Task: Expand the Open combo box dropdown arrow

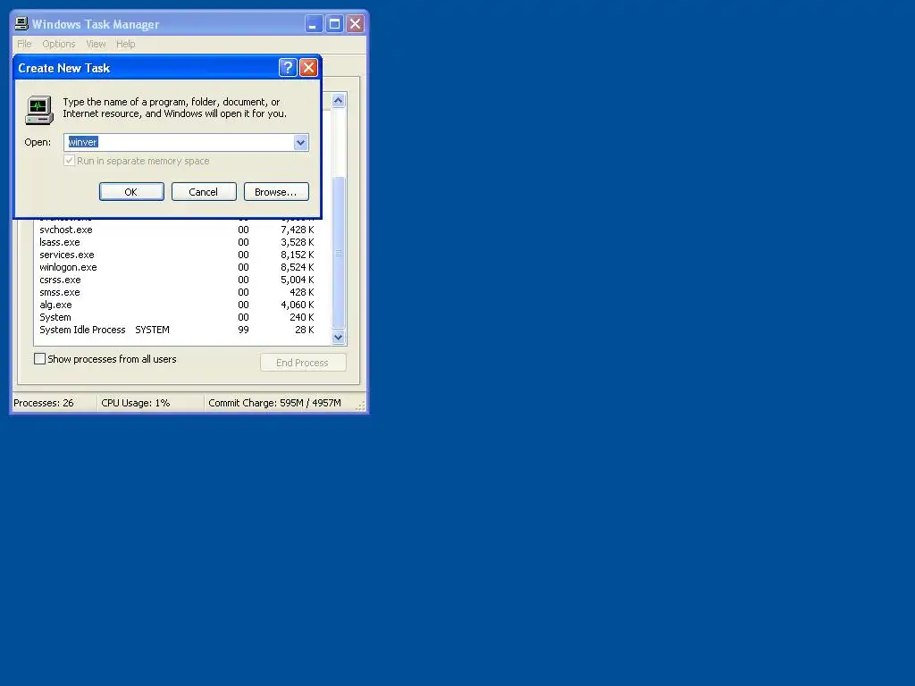Action: click(x=300, y=142)
